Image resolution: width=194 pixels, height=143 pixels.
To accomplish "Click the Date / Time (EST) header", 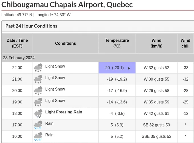I will point(17,43).
